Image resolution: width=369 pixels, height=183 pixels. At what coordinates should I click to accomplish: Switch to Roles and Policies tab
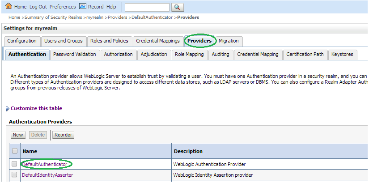pyautogui.click(x=109, y=41)
